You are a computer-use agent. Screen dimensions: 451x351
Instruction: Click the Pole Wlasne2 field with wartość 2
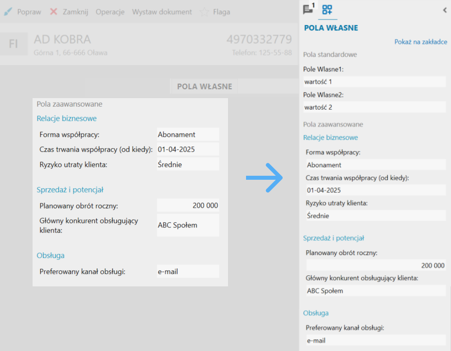coord(374,107)
